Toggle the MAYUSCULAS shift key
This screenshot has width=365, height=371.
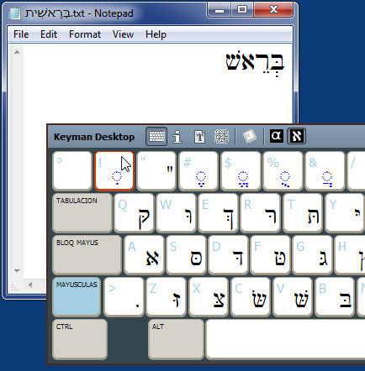tap(77, 297)
